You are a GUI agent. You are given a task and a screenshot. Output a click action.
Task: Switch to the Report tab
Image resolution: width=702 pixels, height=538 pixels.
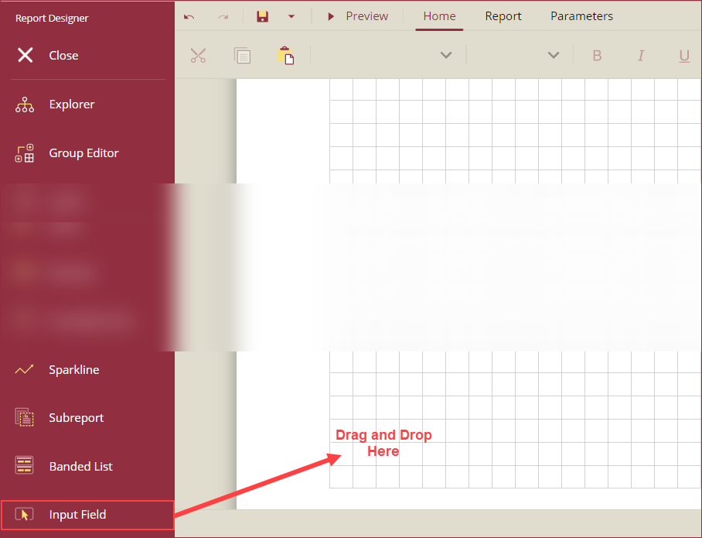pos(503,16)
